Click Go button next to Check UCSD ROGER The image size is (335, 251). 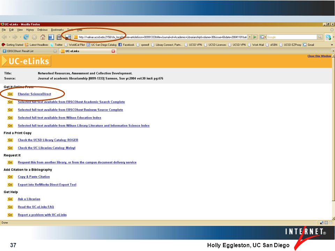[x=10, y=140]
